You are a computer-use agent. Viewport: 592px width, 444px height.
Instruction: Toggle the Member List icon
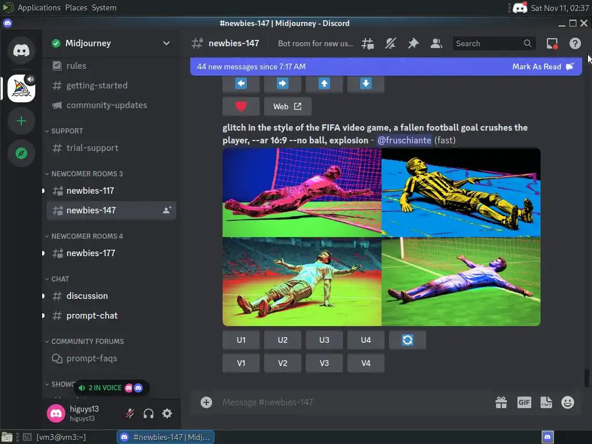[x=436, y=43]
